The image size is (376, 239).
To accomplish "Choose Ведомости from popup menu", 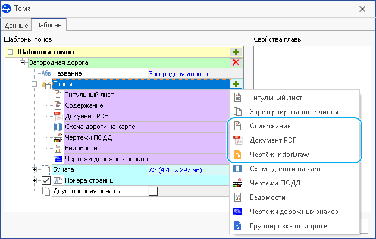I will pos(294,197).
